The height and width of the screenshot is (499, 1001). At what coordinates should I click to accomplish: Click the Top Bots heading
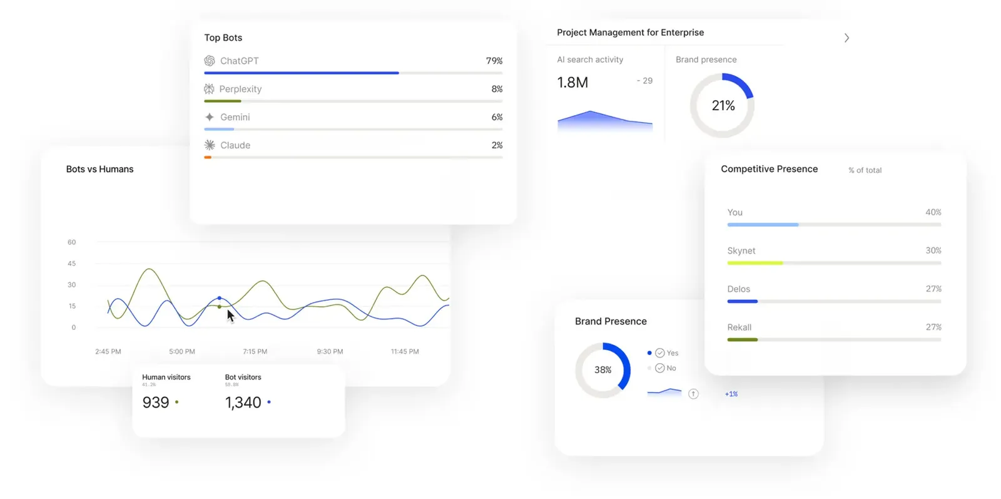[x=223, y=38]
